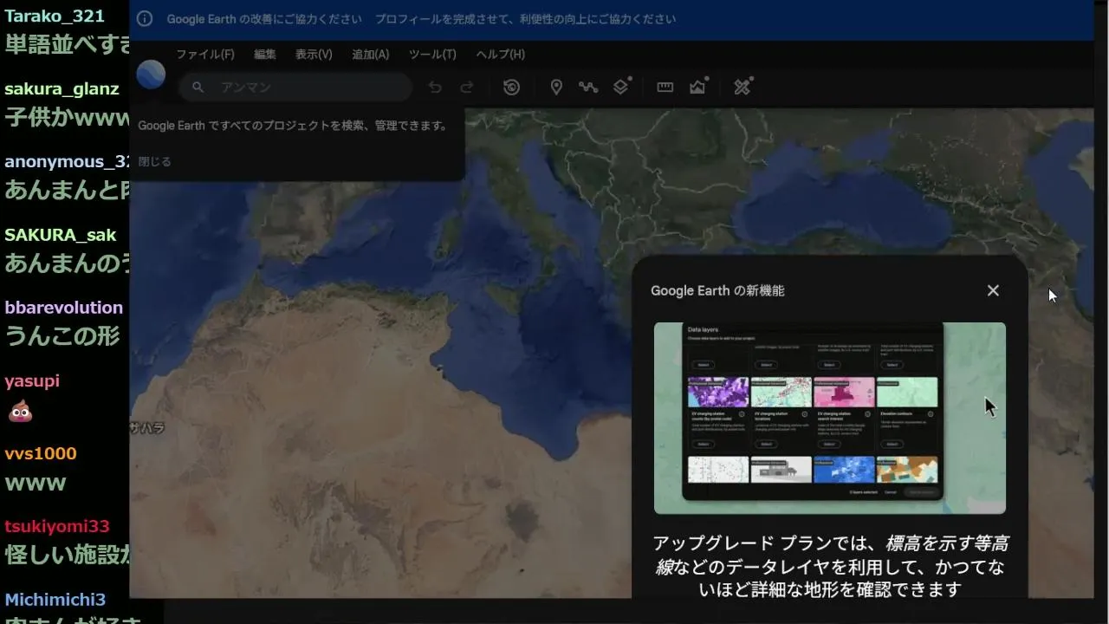Click the Google Earth globe logo
The width and height of the screenshot is (1109, 624).
pyautogui.click(x=151, y=75)
